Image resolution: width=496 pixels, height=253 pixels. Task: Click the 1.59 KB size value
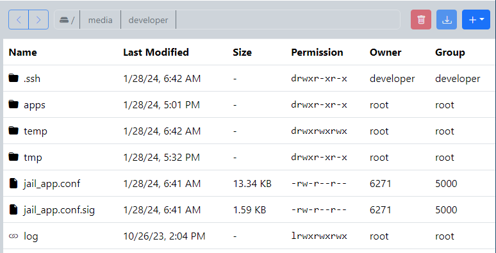(x=249, y=209)
